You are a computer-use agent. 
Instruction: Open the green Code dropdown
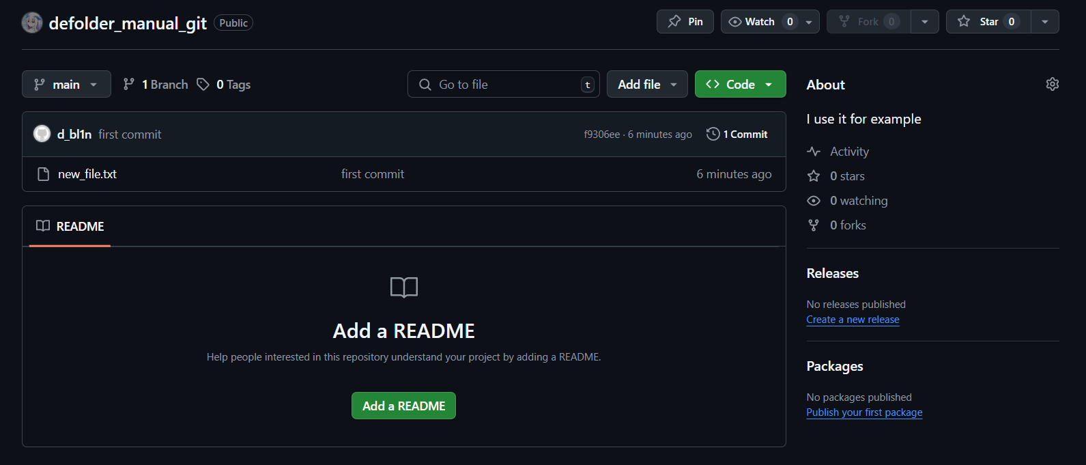740,84
